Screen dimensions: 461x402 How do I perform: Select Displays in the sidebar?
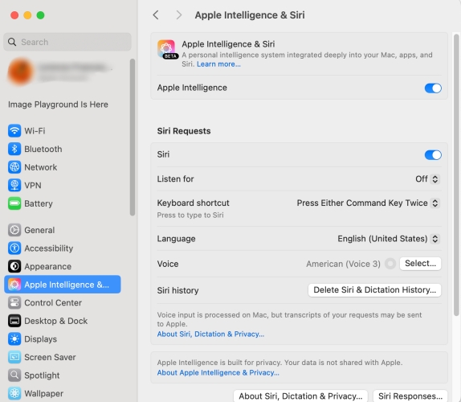pos(63,339)
